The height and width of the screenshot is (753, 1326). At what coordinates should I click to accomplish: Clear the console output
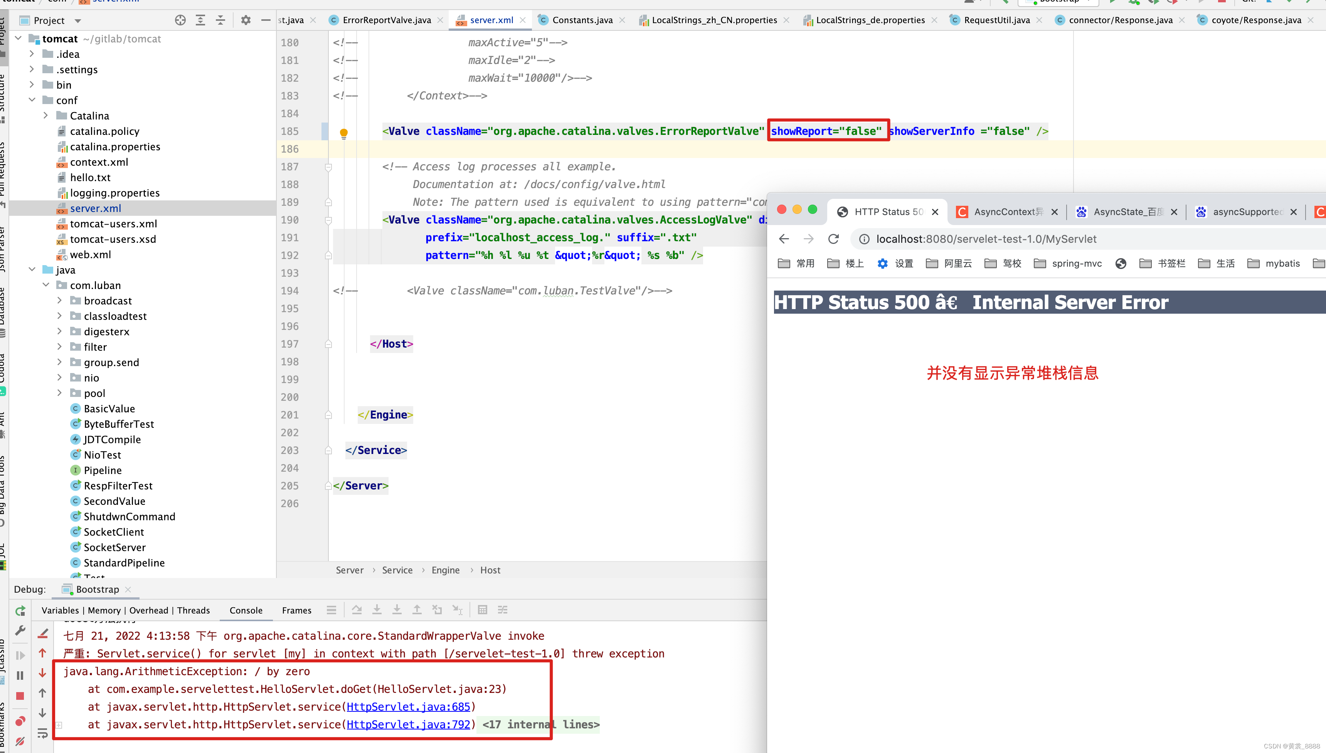[43, 634]
